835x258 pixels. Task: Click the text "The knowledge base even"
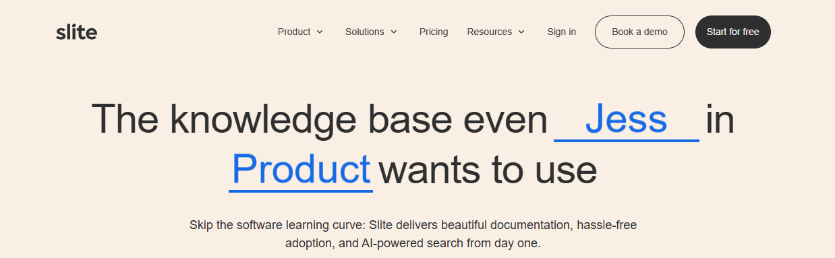319,119
